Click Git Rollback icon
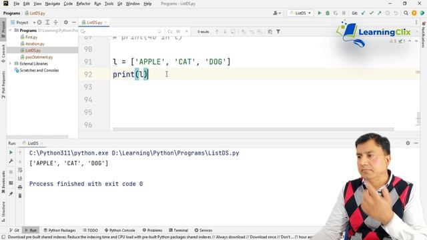 (x=396, y=13)
